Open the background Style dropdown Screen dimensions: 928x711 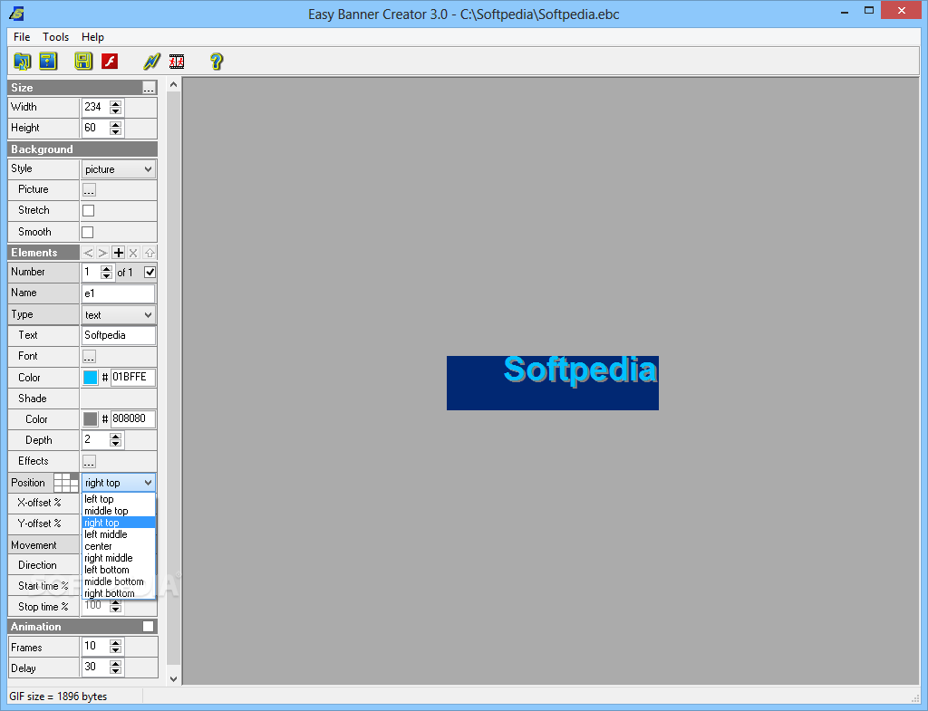tap(119, 169)
